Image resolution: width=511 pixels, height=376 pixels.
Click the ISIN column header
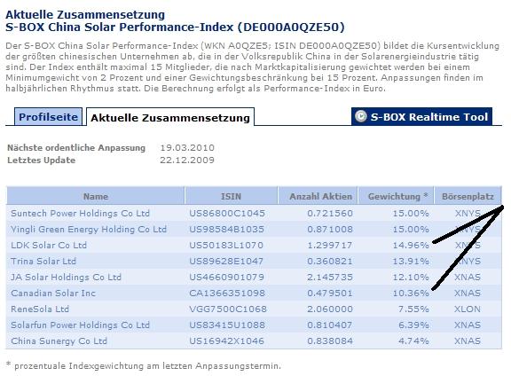tap(231, 196)
